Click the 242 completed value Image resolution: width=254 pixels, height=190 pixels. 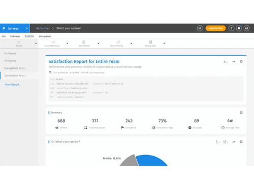coord(129,121)
